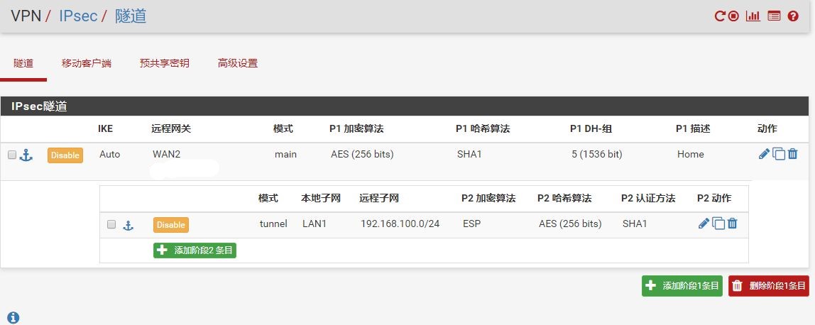Check the WAN2 phase 1 row checkbox
Screen dimensions: 815x325
point(12,155)
